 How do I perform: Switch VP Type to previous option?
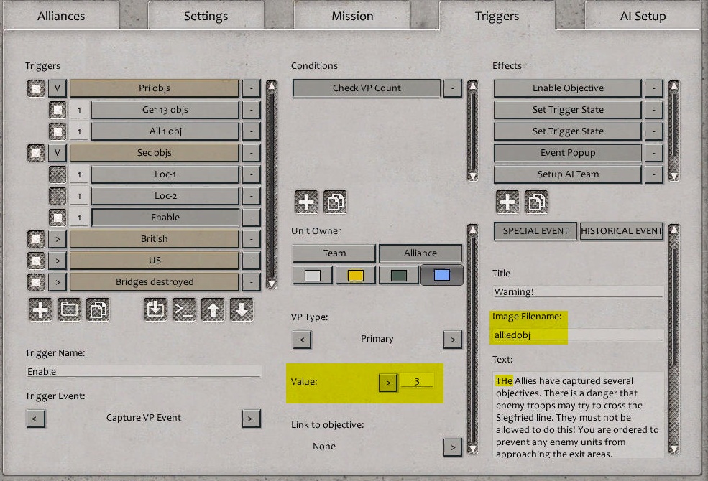click(302, 340)
